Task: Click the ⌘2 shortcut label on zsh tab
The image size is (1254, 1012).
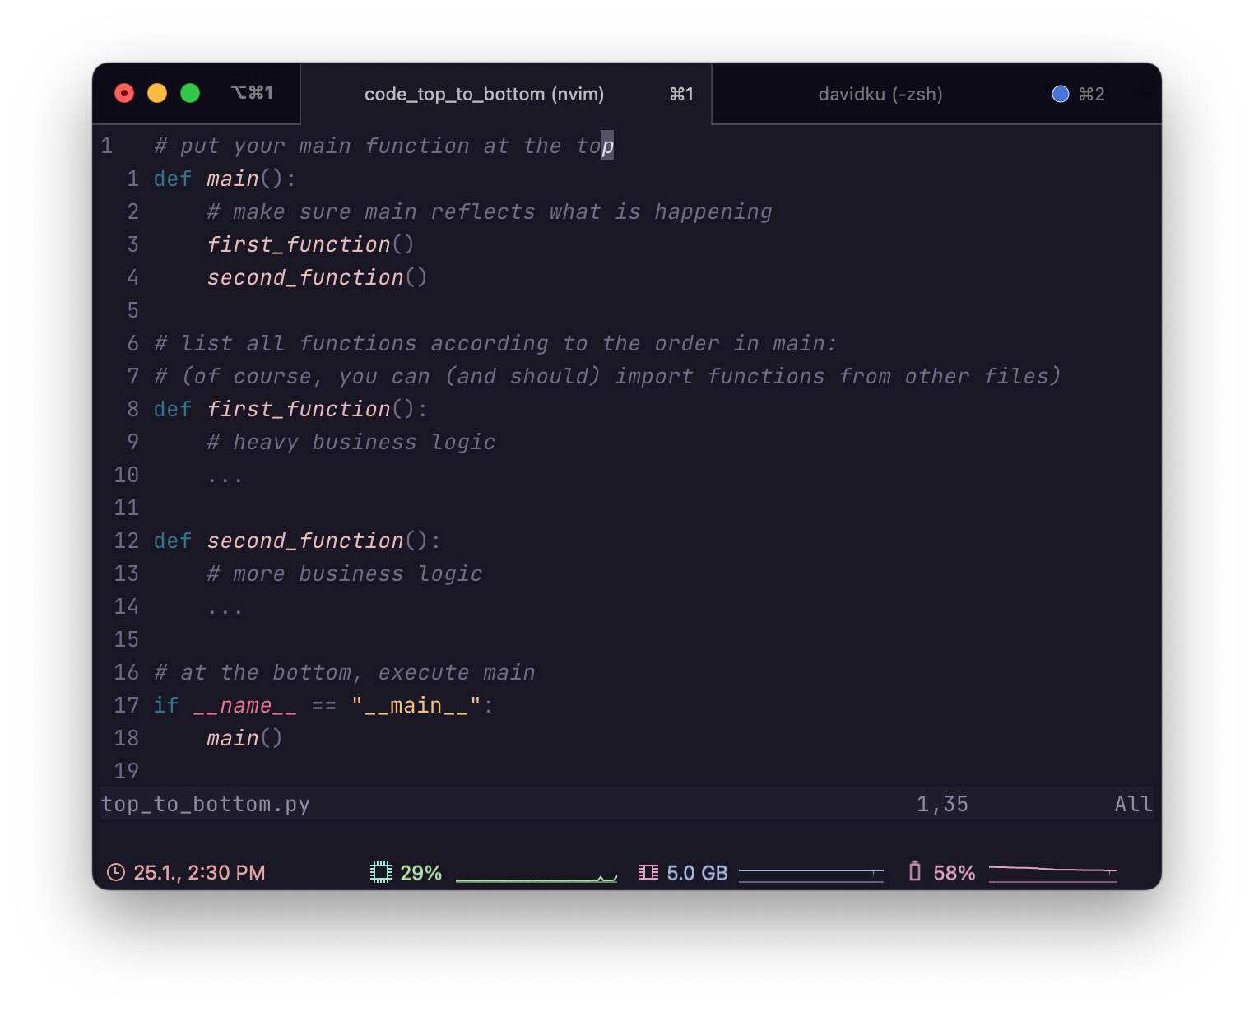Action: [x=1091, y=94]
